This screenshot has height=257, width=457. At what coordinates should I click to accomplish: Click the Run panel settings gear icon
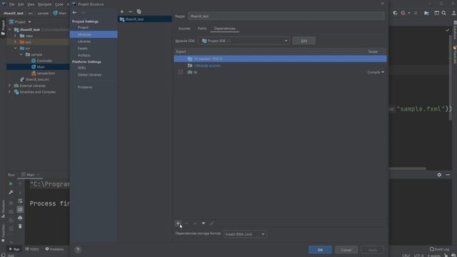439,175
